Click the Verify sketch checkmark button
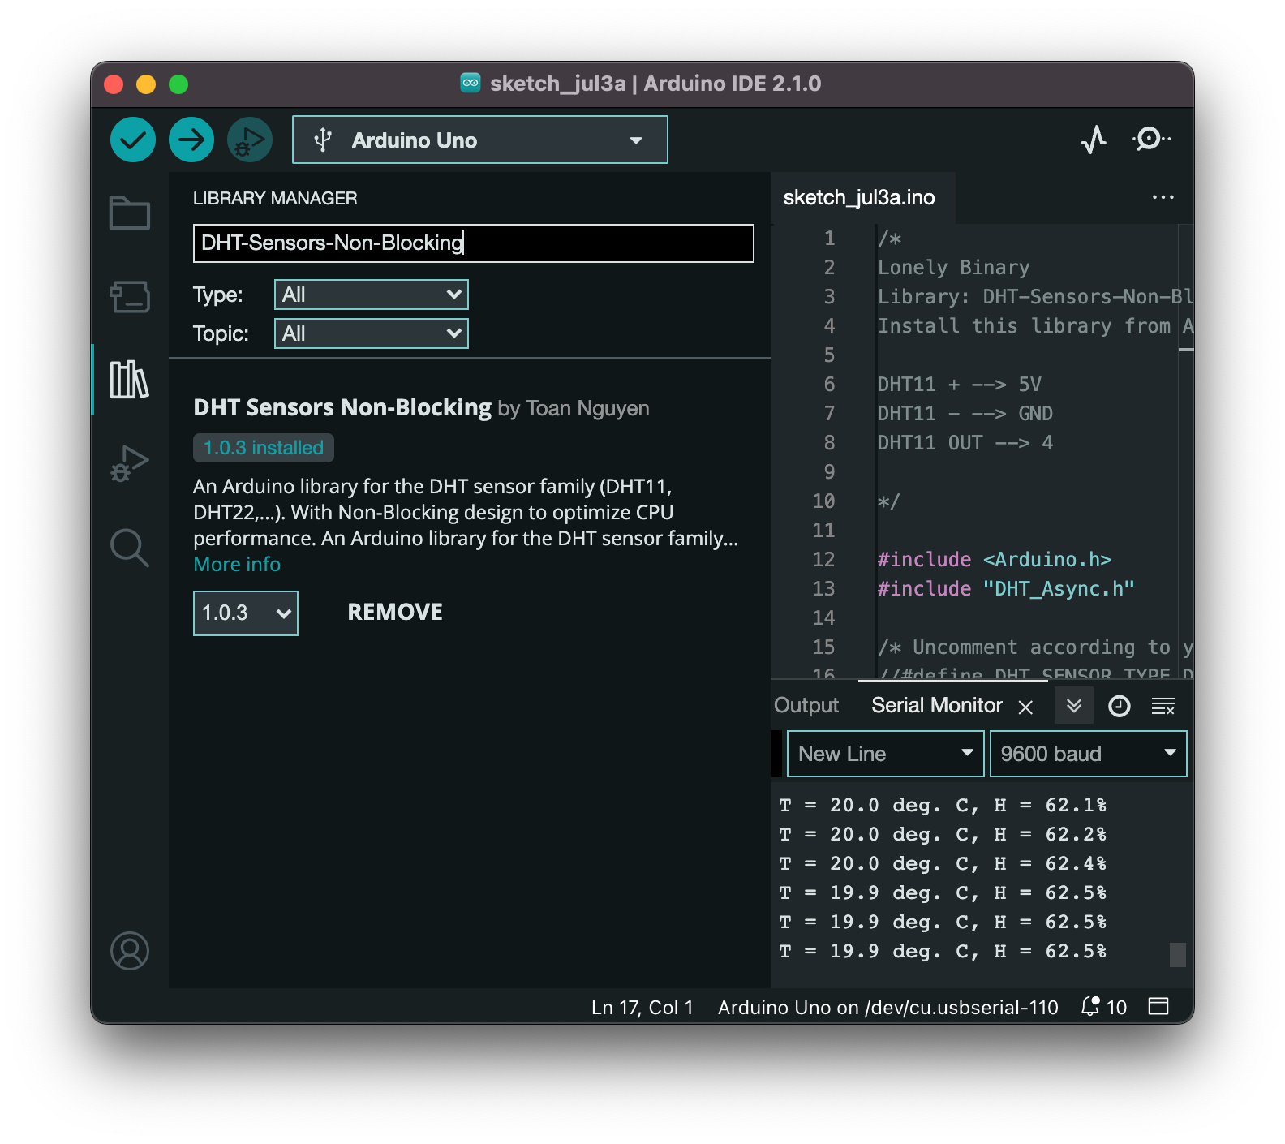The image size is (1285, 1144). pyautogui.click(x=133, y=140)
